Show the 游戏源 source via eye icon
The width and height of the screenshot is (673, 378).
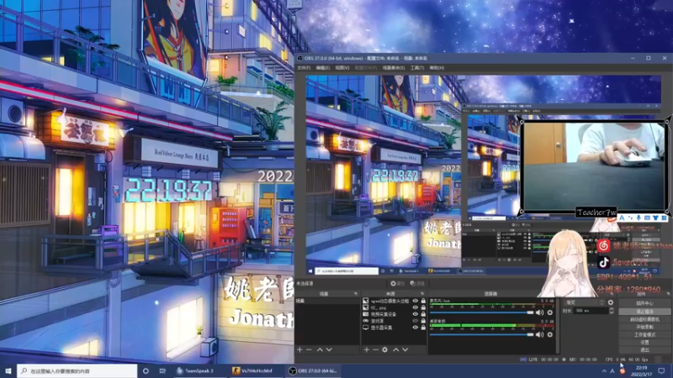click(x=415, y=321)
